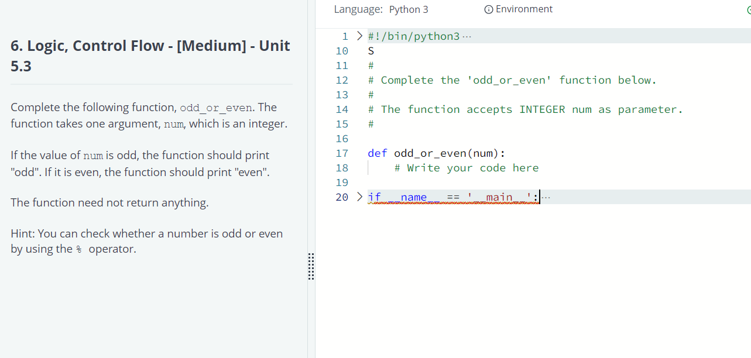Viewport: 751px width, 358px height.
Task: Expand the folded block at line 20
Action: [359, 197]
